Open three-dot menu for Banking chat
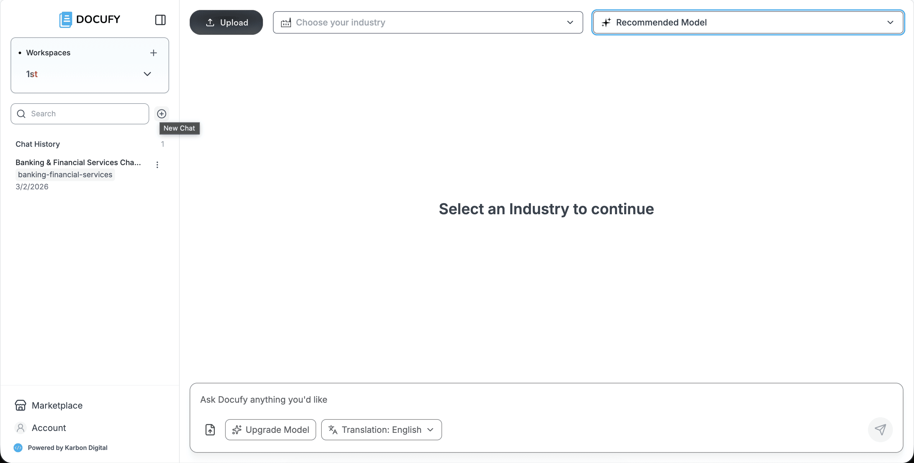Viewport: 914px width, 463px height. pos(157,164)
